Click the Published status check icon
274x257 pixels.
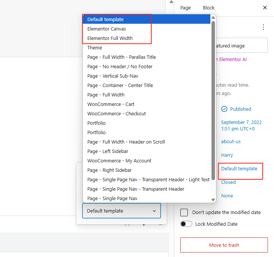point(224,109)
